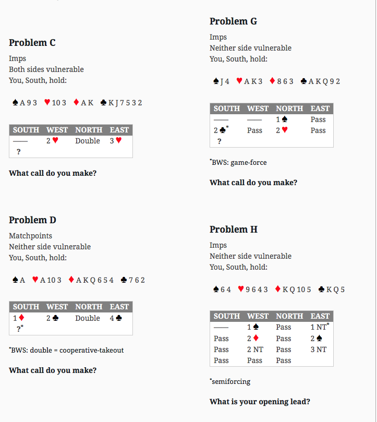This screenshot has height=422, width=377.
Task: Click the semiforcing footnote text
Action: (230, 381)
